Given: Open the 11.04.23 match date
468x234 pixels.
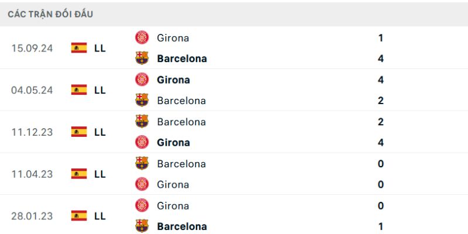Looking at the screenshot, I should coord(32,174).
